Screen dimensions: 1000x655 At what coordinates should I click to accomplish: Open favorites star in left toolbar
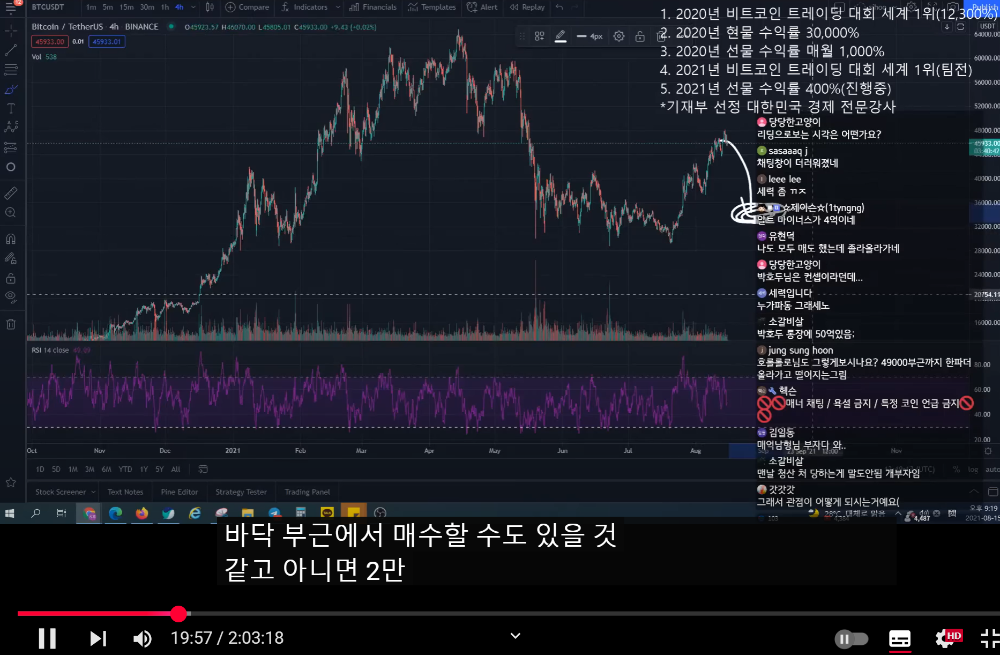pyautogui.click(x=11, y=482)
